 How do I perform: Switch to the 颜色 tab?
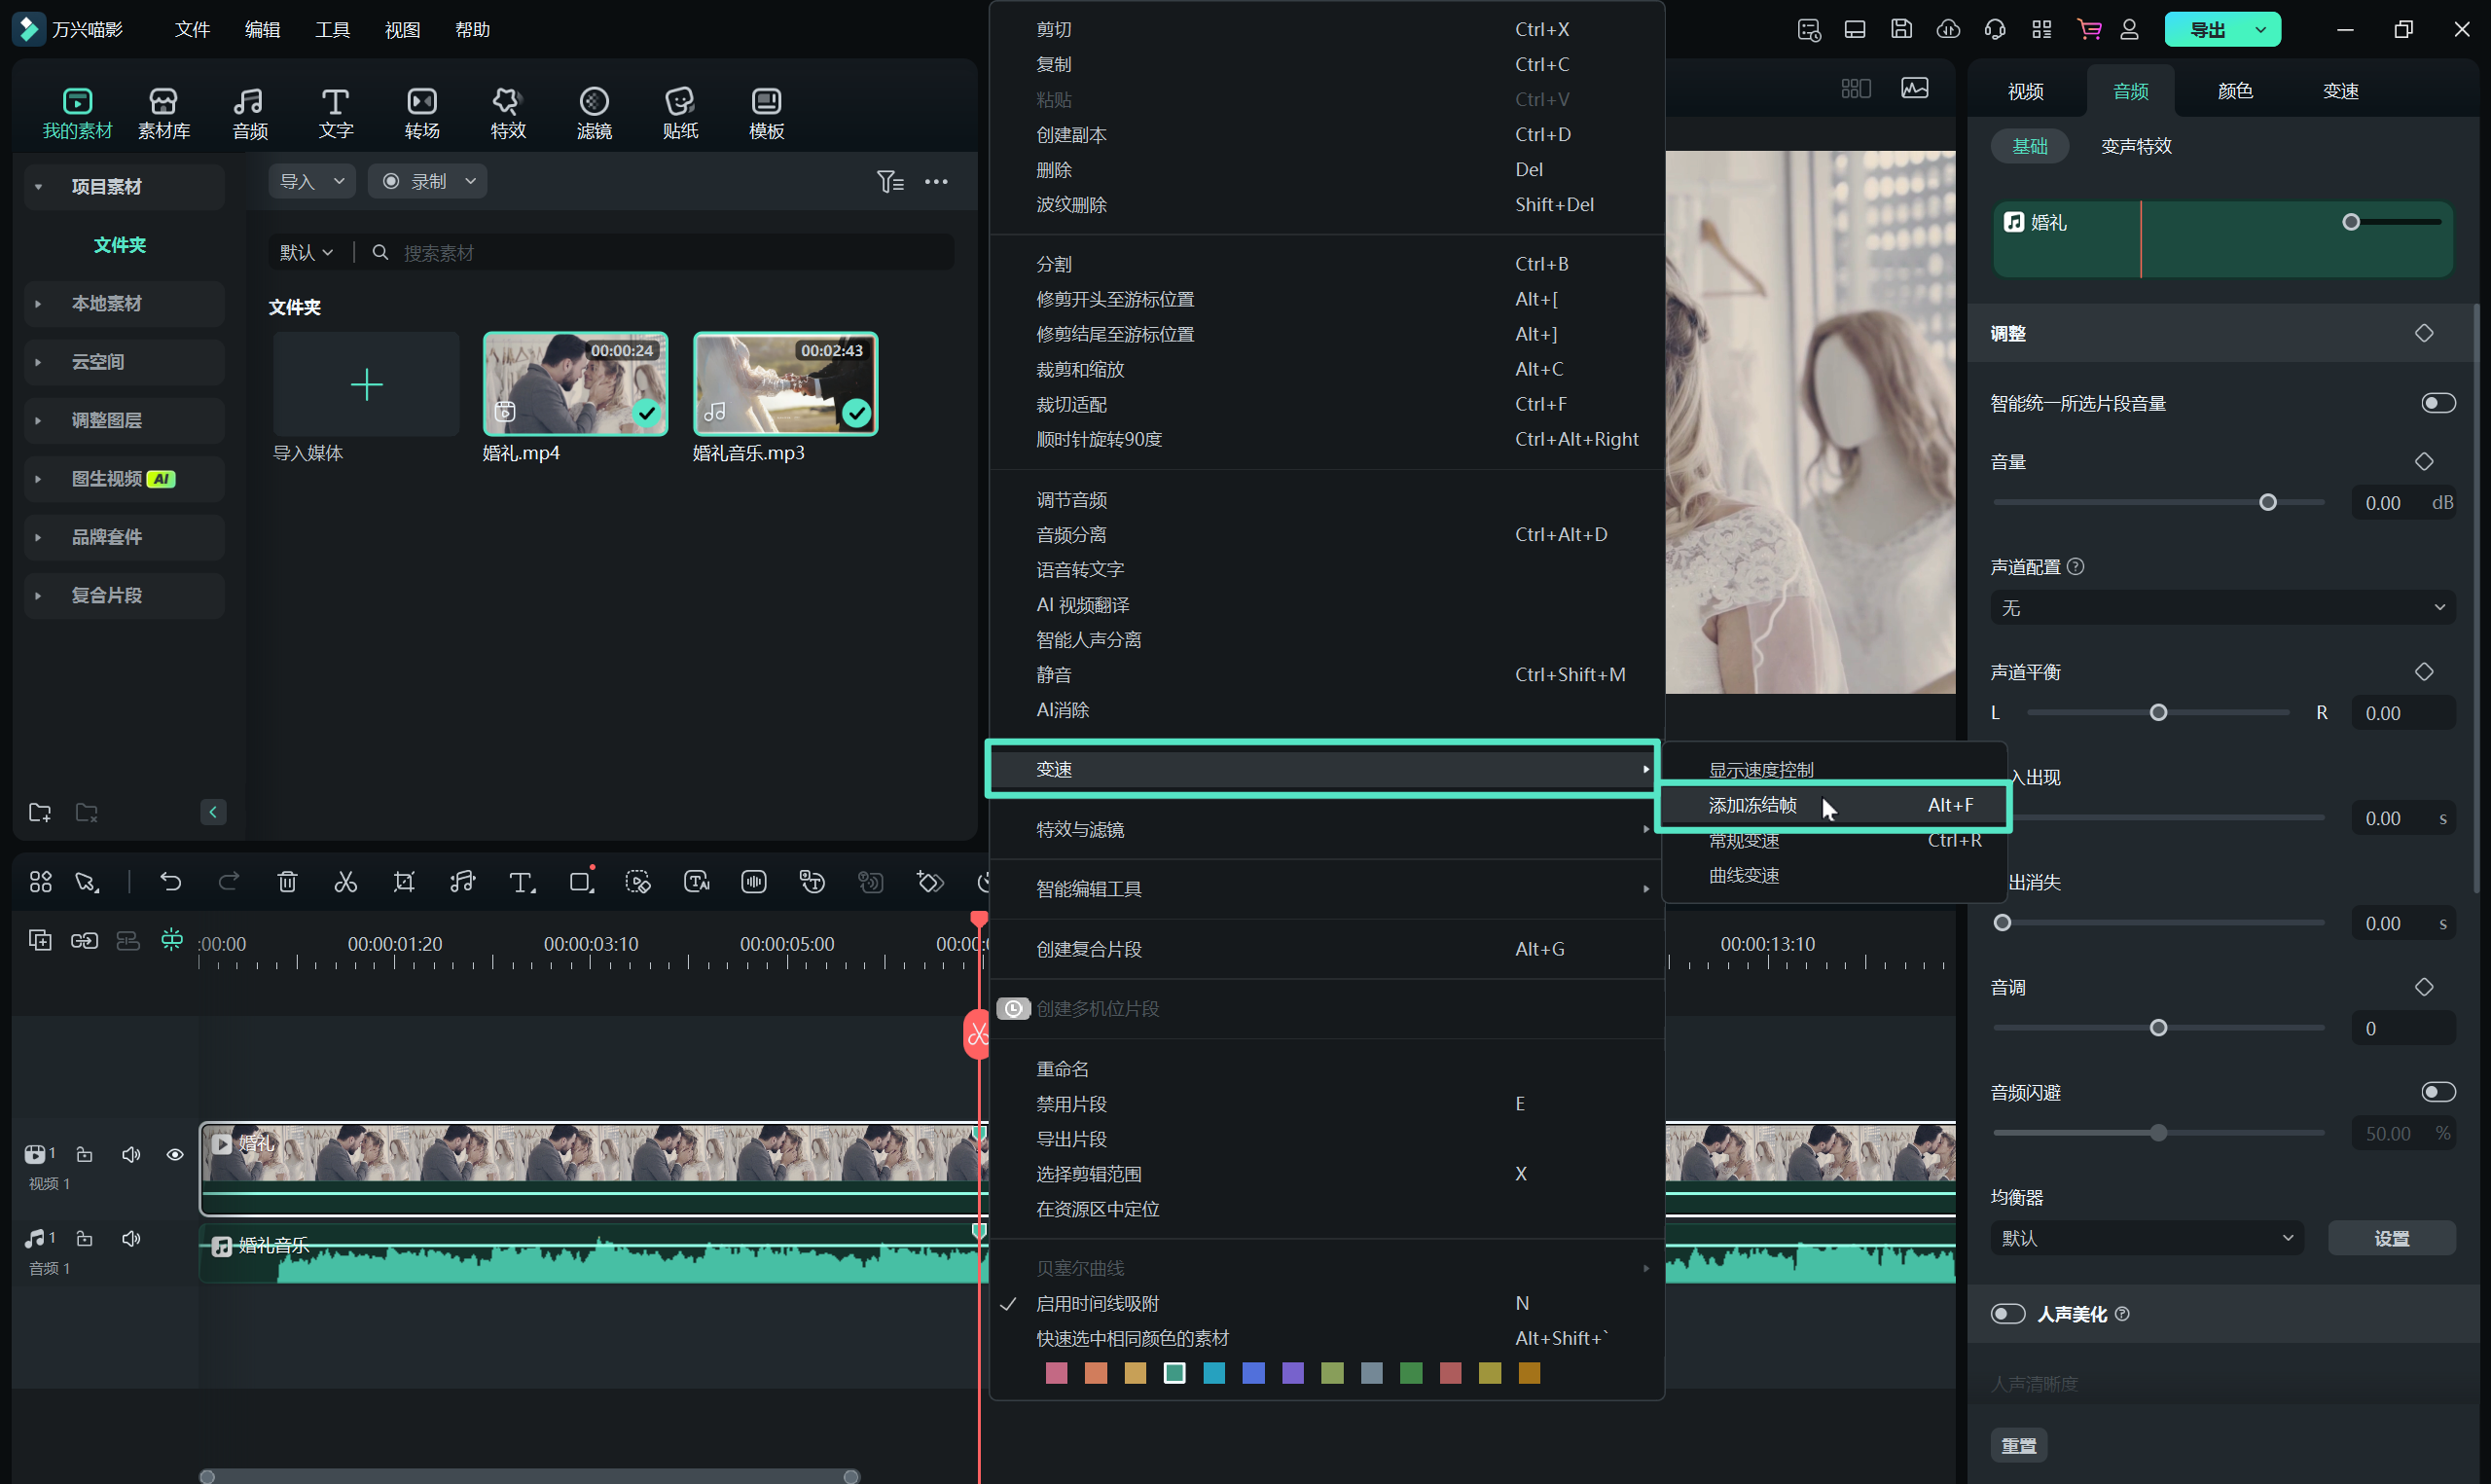coord(2234,91)
